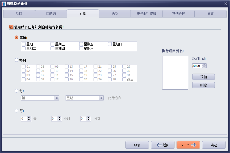Go back with the 返回 button
Screen dimensions: 230x153
pos(163,145)
